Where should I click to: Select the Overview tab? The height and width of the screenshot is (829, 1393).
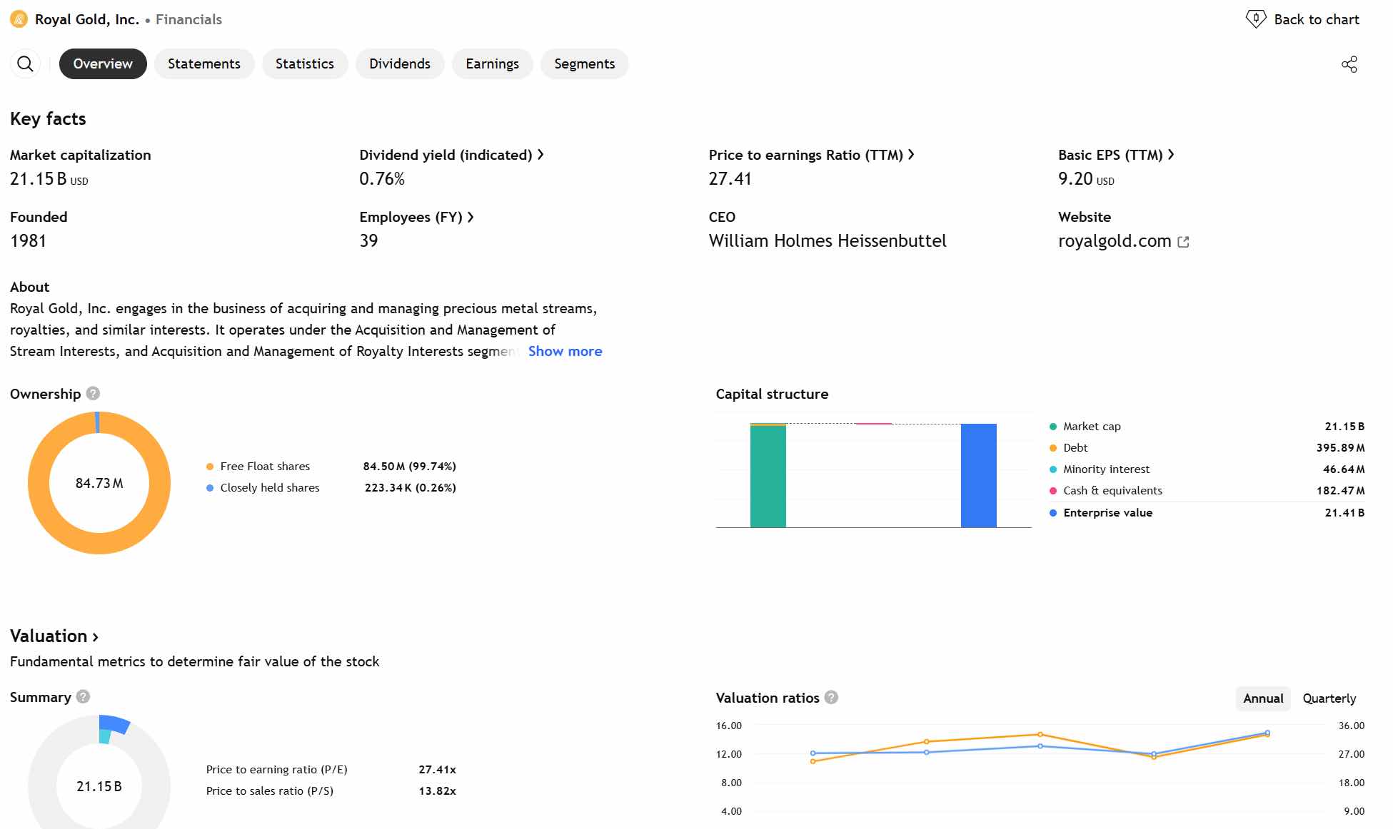103,64
